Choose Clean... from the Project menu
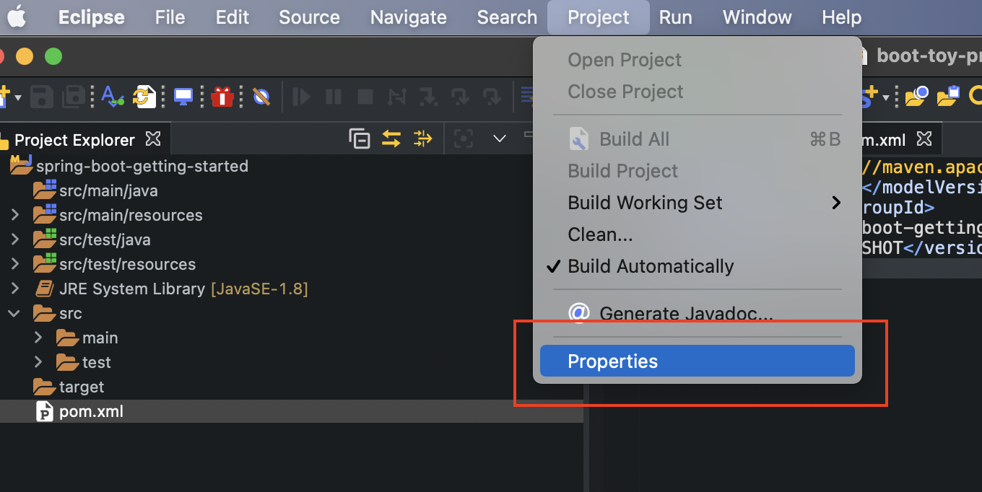The height and width of the screenshot is (492, 982). (600, 234)
